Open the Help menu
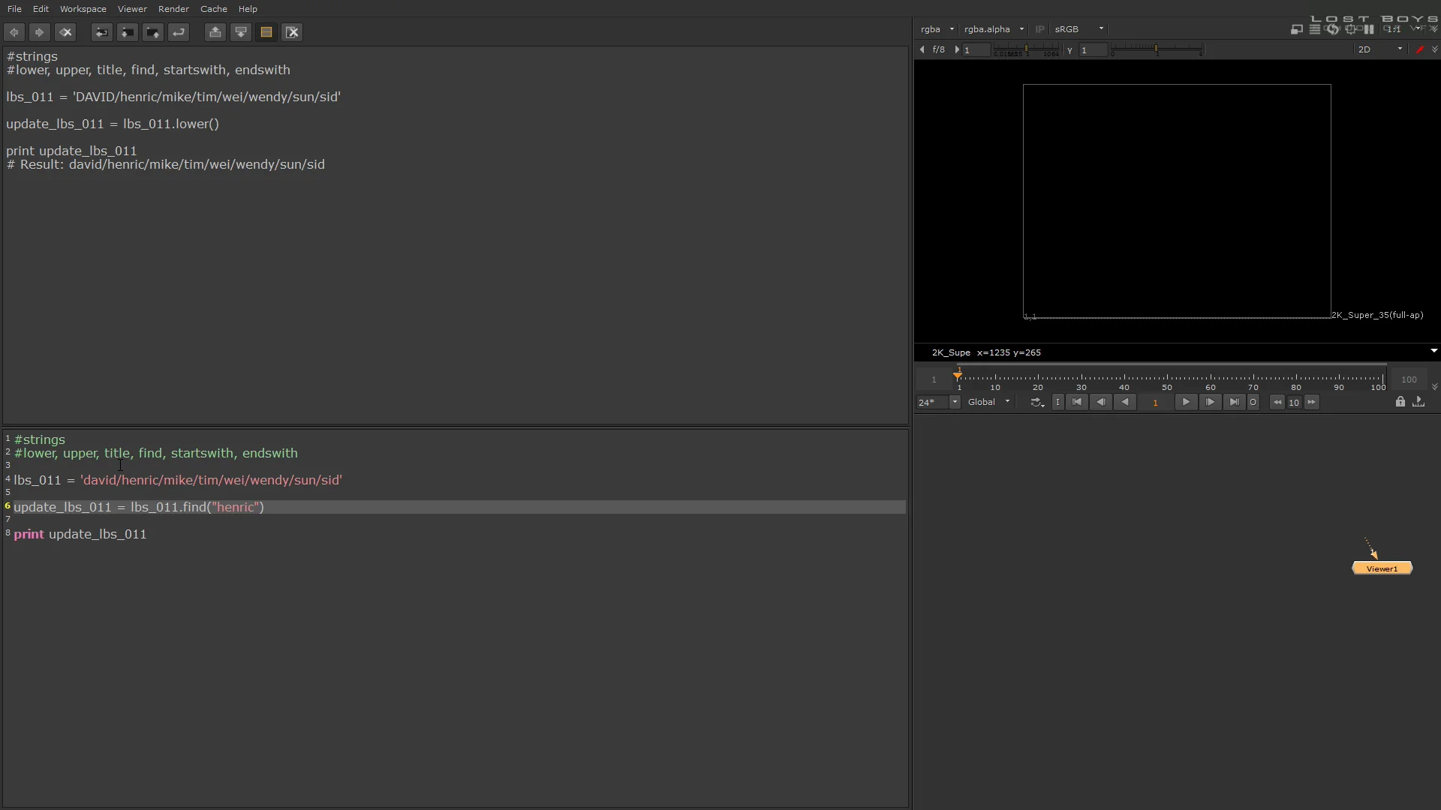Viewport: 1441px width, 810px height. [x=248, y=9]
